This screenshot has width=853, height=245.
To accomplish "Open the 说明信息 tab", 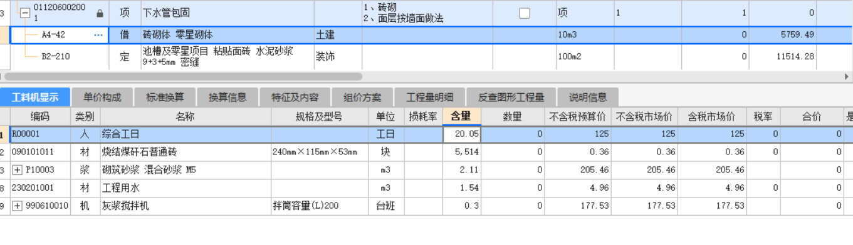I will point(587,97).
